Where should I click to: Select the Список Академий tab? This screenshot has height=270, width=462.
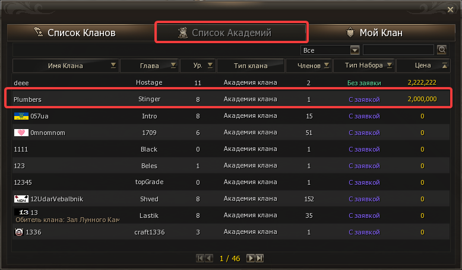(x=232, y=33)
